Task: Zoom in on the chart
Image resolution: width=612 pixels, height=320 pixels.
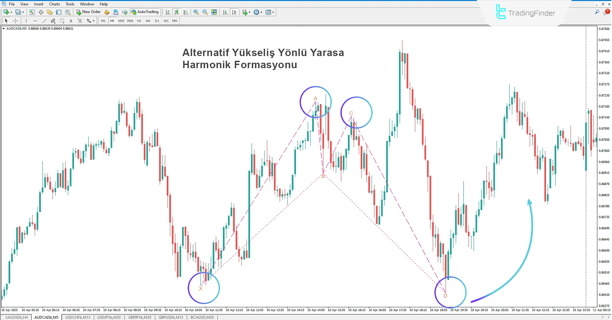Action: pyautogui.click(x=196, y=12)
